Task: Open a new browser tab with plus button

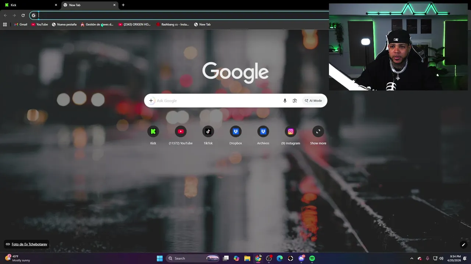Action: (x=123, y=5)
